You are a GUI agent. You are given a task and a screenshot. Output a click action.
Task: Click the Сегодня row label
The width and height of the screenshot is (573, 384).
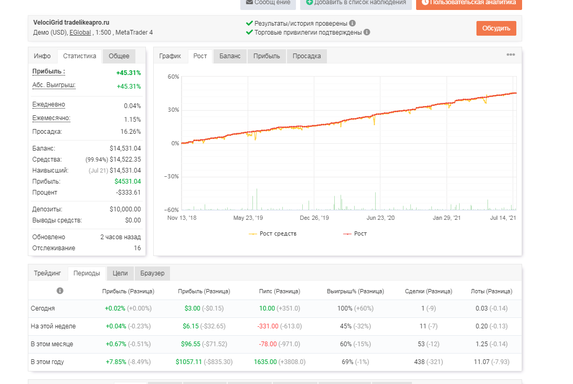[43, 308]
